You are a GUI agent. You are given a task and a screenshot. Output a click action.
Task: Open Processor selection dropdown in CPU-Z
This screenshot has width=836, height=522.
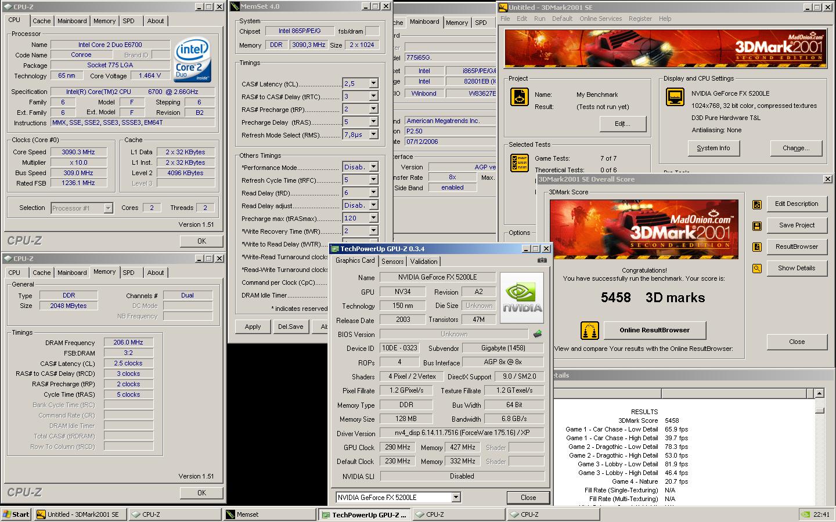tap(108, 208)
